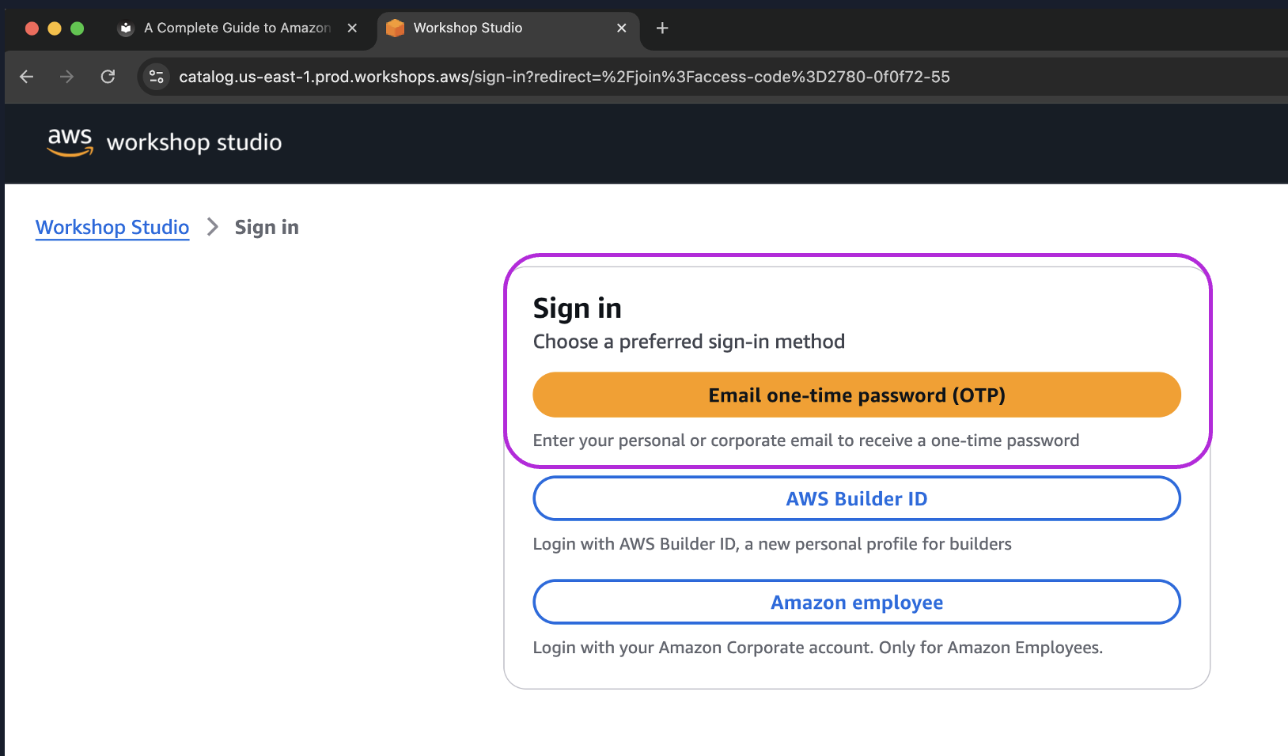This screenshot has width=1288, height=756.
Task: Reload the current page
Action: point(108,77)
